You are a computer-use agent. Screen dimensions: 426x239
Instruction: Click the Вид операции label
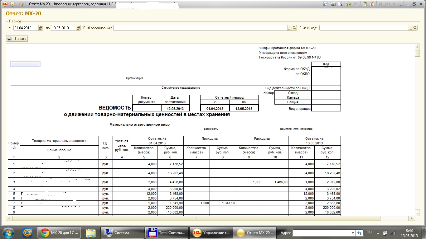(299, 109)
